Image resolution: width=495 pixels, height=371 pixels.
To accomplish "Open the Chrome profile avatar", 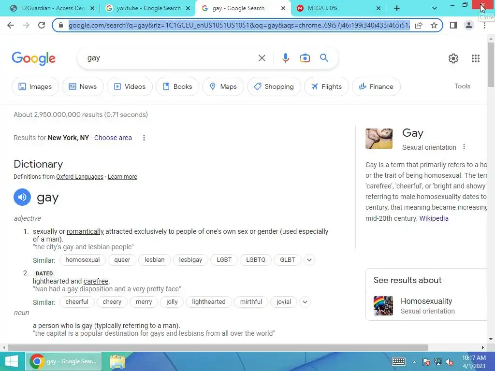I will (x=469, y=25).
